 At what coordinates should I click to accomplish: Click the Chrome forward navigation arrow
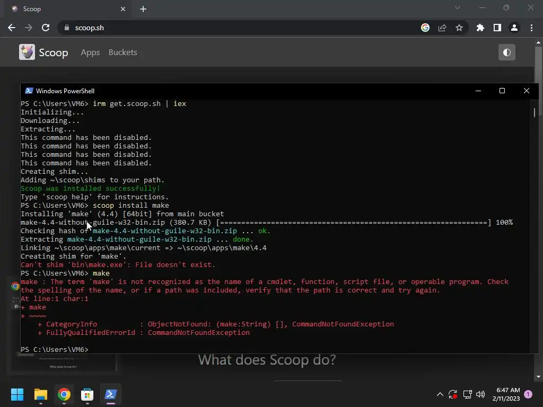point(29,28)
